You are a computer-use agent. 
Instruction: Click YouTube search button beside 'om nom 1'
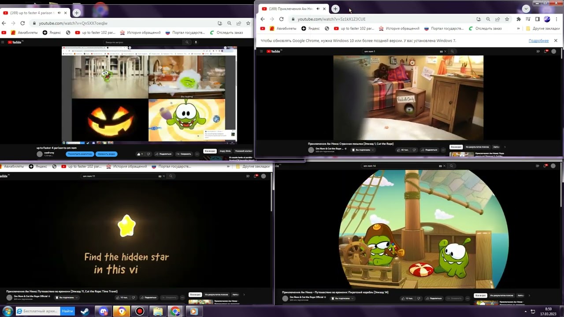coord(452,51)
